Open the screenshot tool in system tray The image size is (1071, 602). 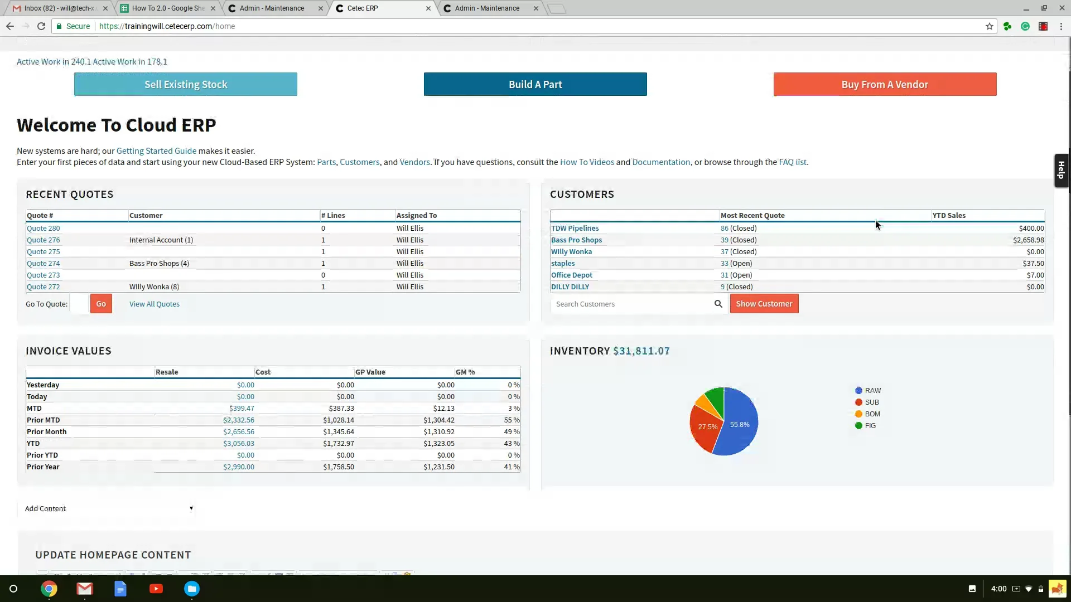(972, 589)
